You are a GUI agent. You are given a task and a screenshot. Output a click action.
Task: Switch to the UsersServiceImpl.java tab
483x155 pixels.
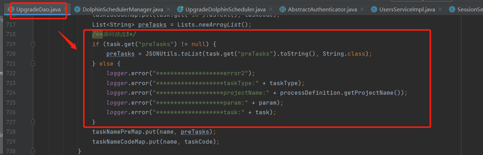407,9
